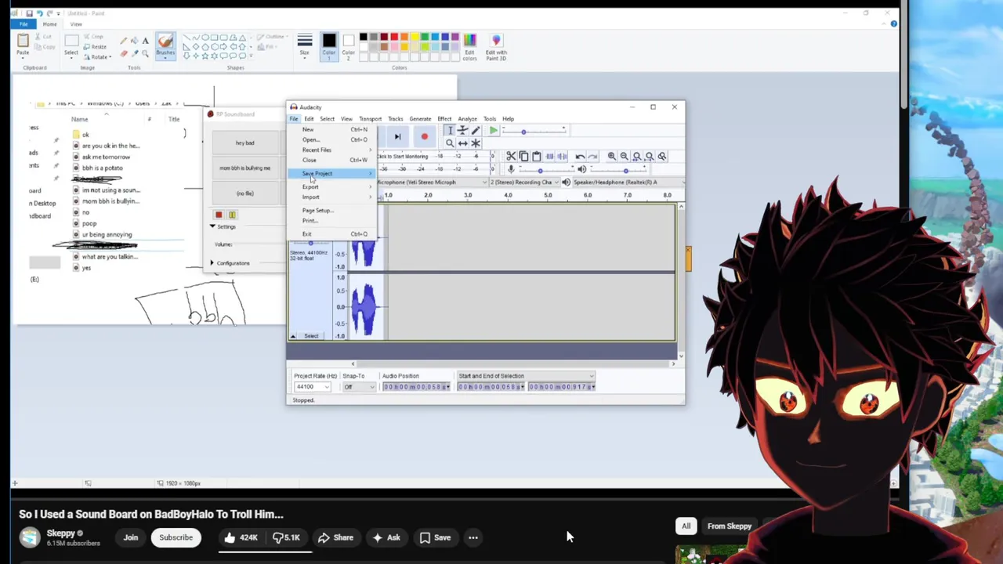Select Color 1 black swatch in Paint
Image resolution: width=1003 pixels, height=564 pixels.
pos(329,45)
